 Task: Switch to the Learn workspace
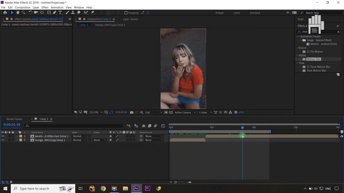pos(236,13)
